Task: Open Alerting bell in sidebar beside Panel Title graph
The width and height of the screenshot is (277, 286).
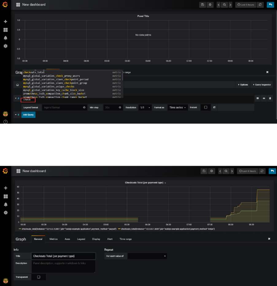Action: coord(6,38)
